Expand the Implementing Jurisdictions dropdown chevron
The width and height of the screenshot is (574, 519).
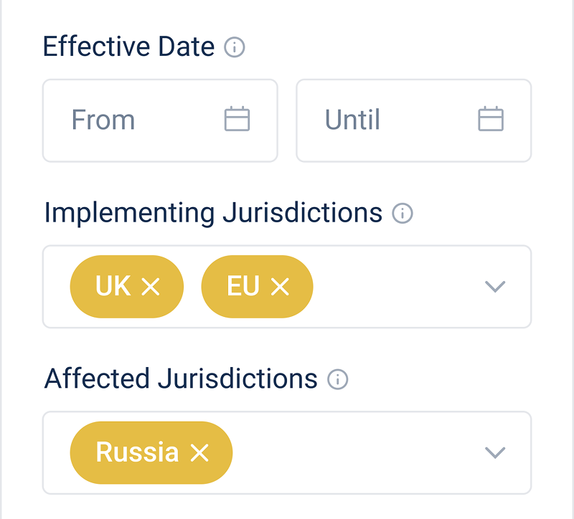tap(495, 287)
